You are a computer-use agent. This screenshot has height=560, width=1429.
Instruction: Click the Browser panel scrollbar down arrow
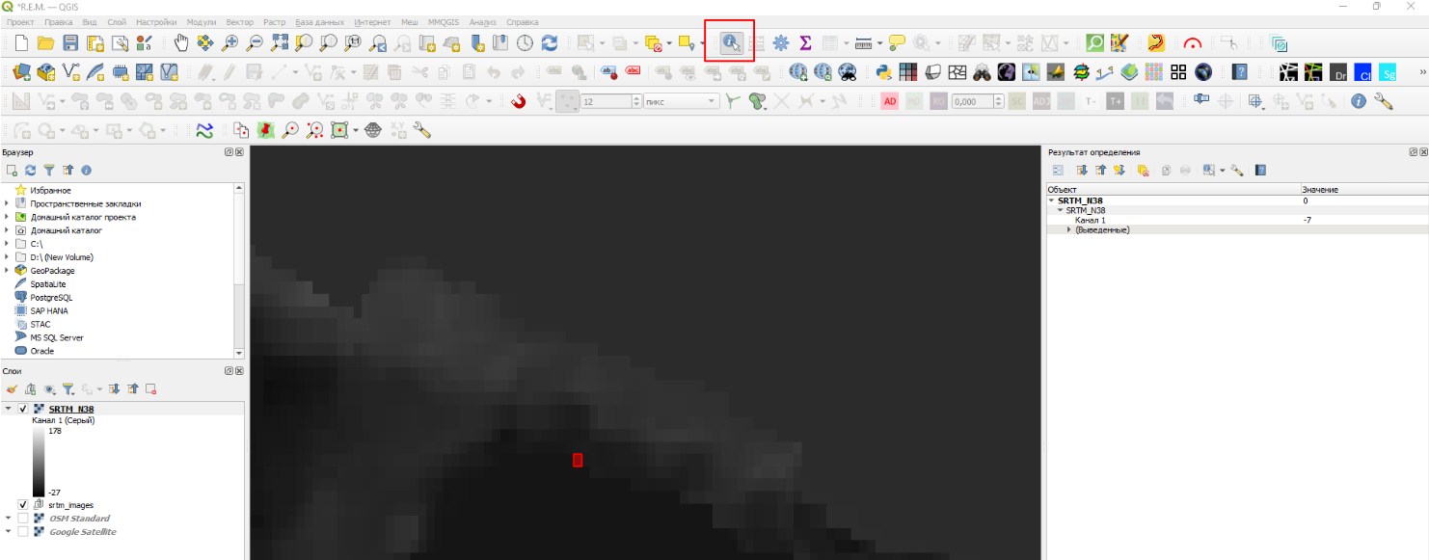pyautogui.click(x=239, y=353)
